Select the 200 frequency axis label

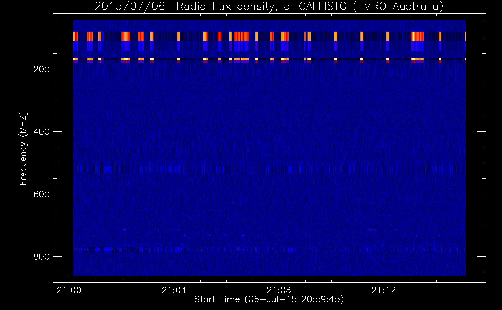pos(42,69)
